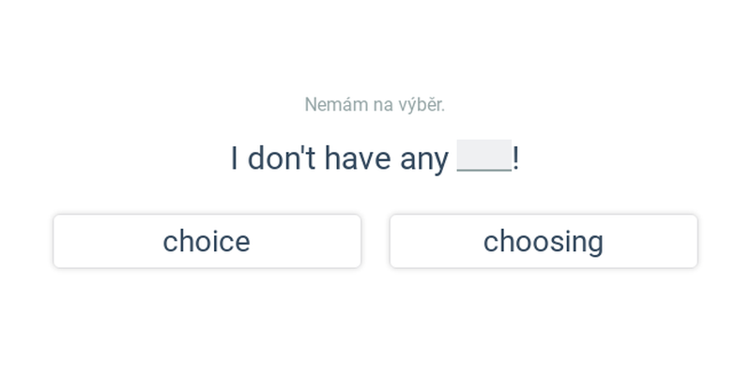
Task: Pick "choice" to fill the blank
Action: (x=207, y=241)
